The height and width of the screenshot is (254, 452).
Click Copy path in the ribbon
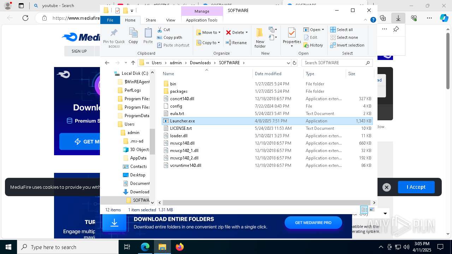(169, 37)
